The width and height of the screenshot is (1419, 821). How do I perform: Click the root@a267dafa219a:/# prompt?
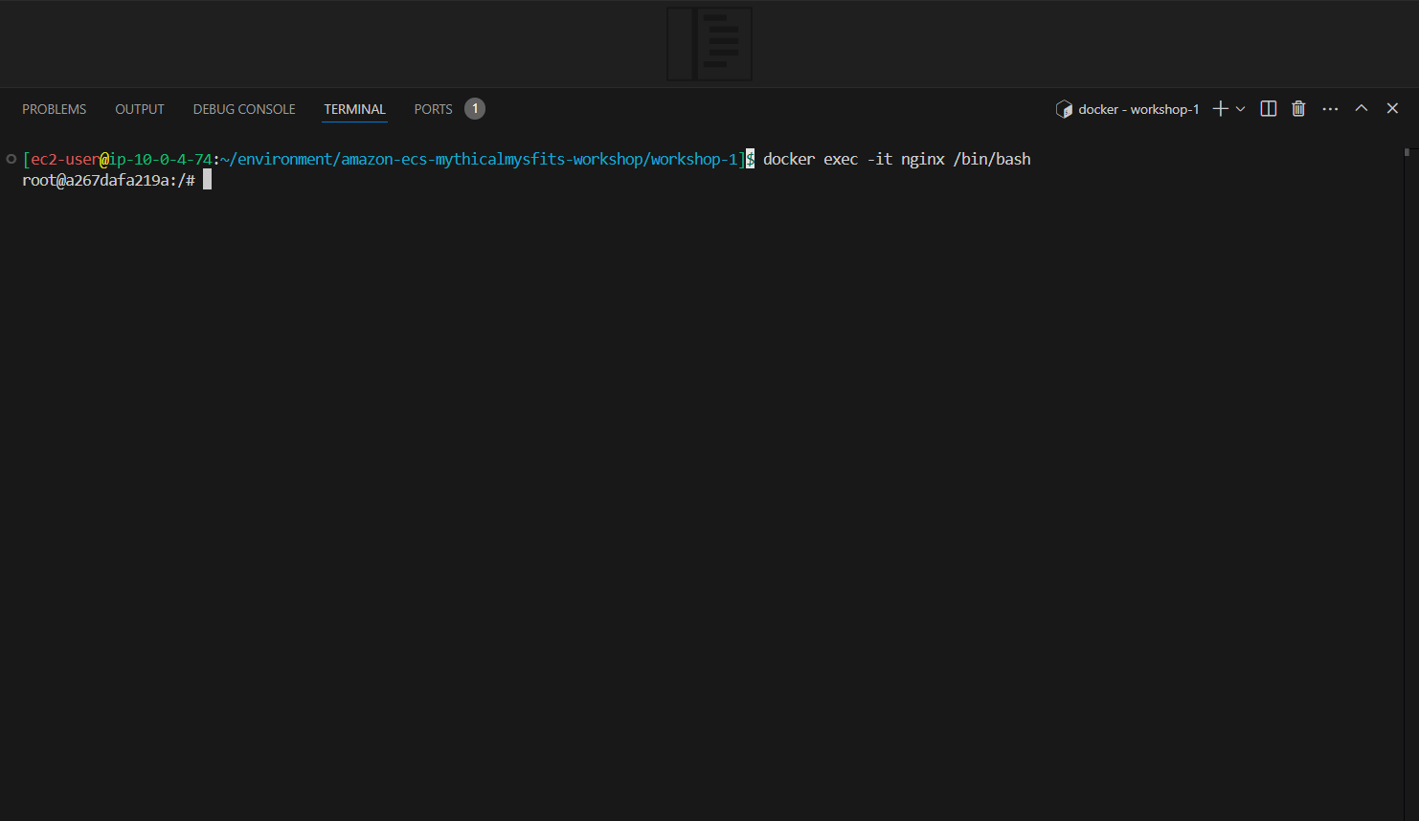108,180
